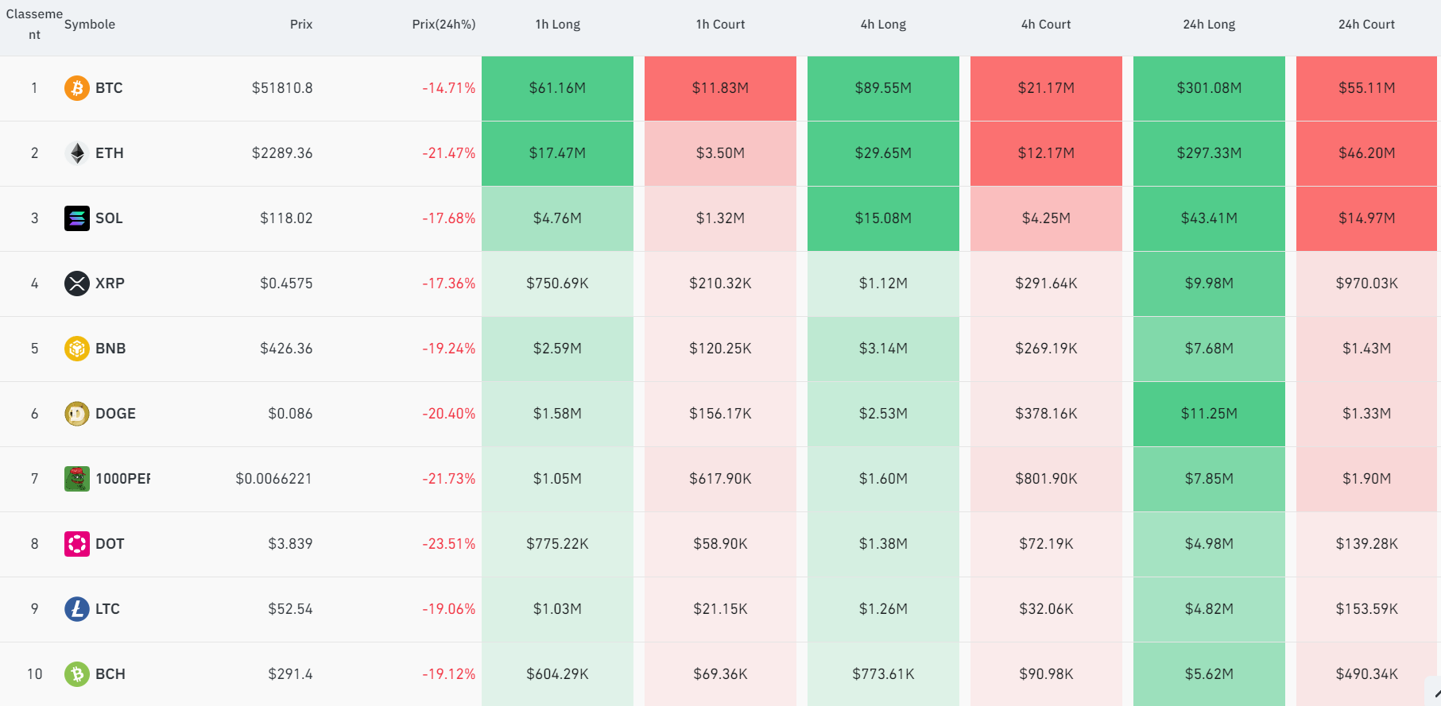
Task: Sort by the Prix(24h%) column header
Action: pos(444,25)
